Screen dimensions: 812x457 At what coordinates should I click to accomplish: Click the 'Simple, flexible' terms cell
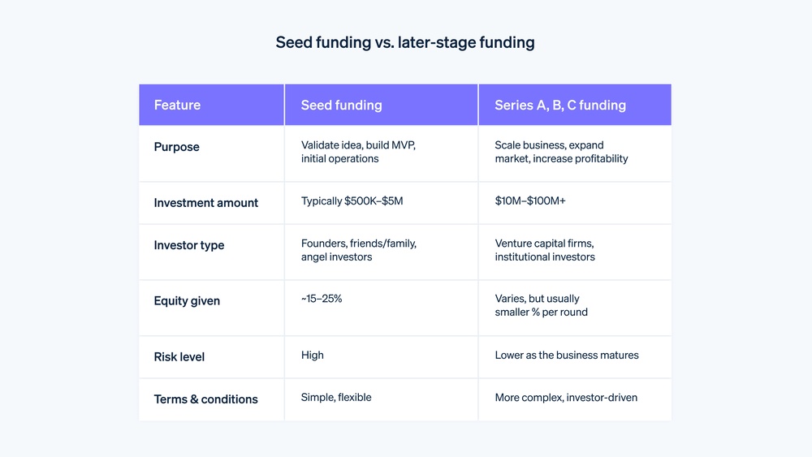point(336,397)
